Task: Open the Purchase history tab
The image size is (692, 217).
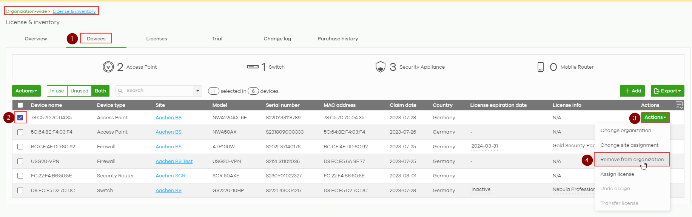Action: [338, 39]
